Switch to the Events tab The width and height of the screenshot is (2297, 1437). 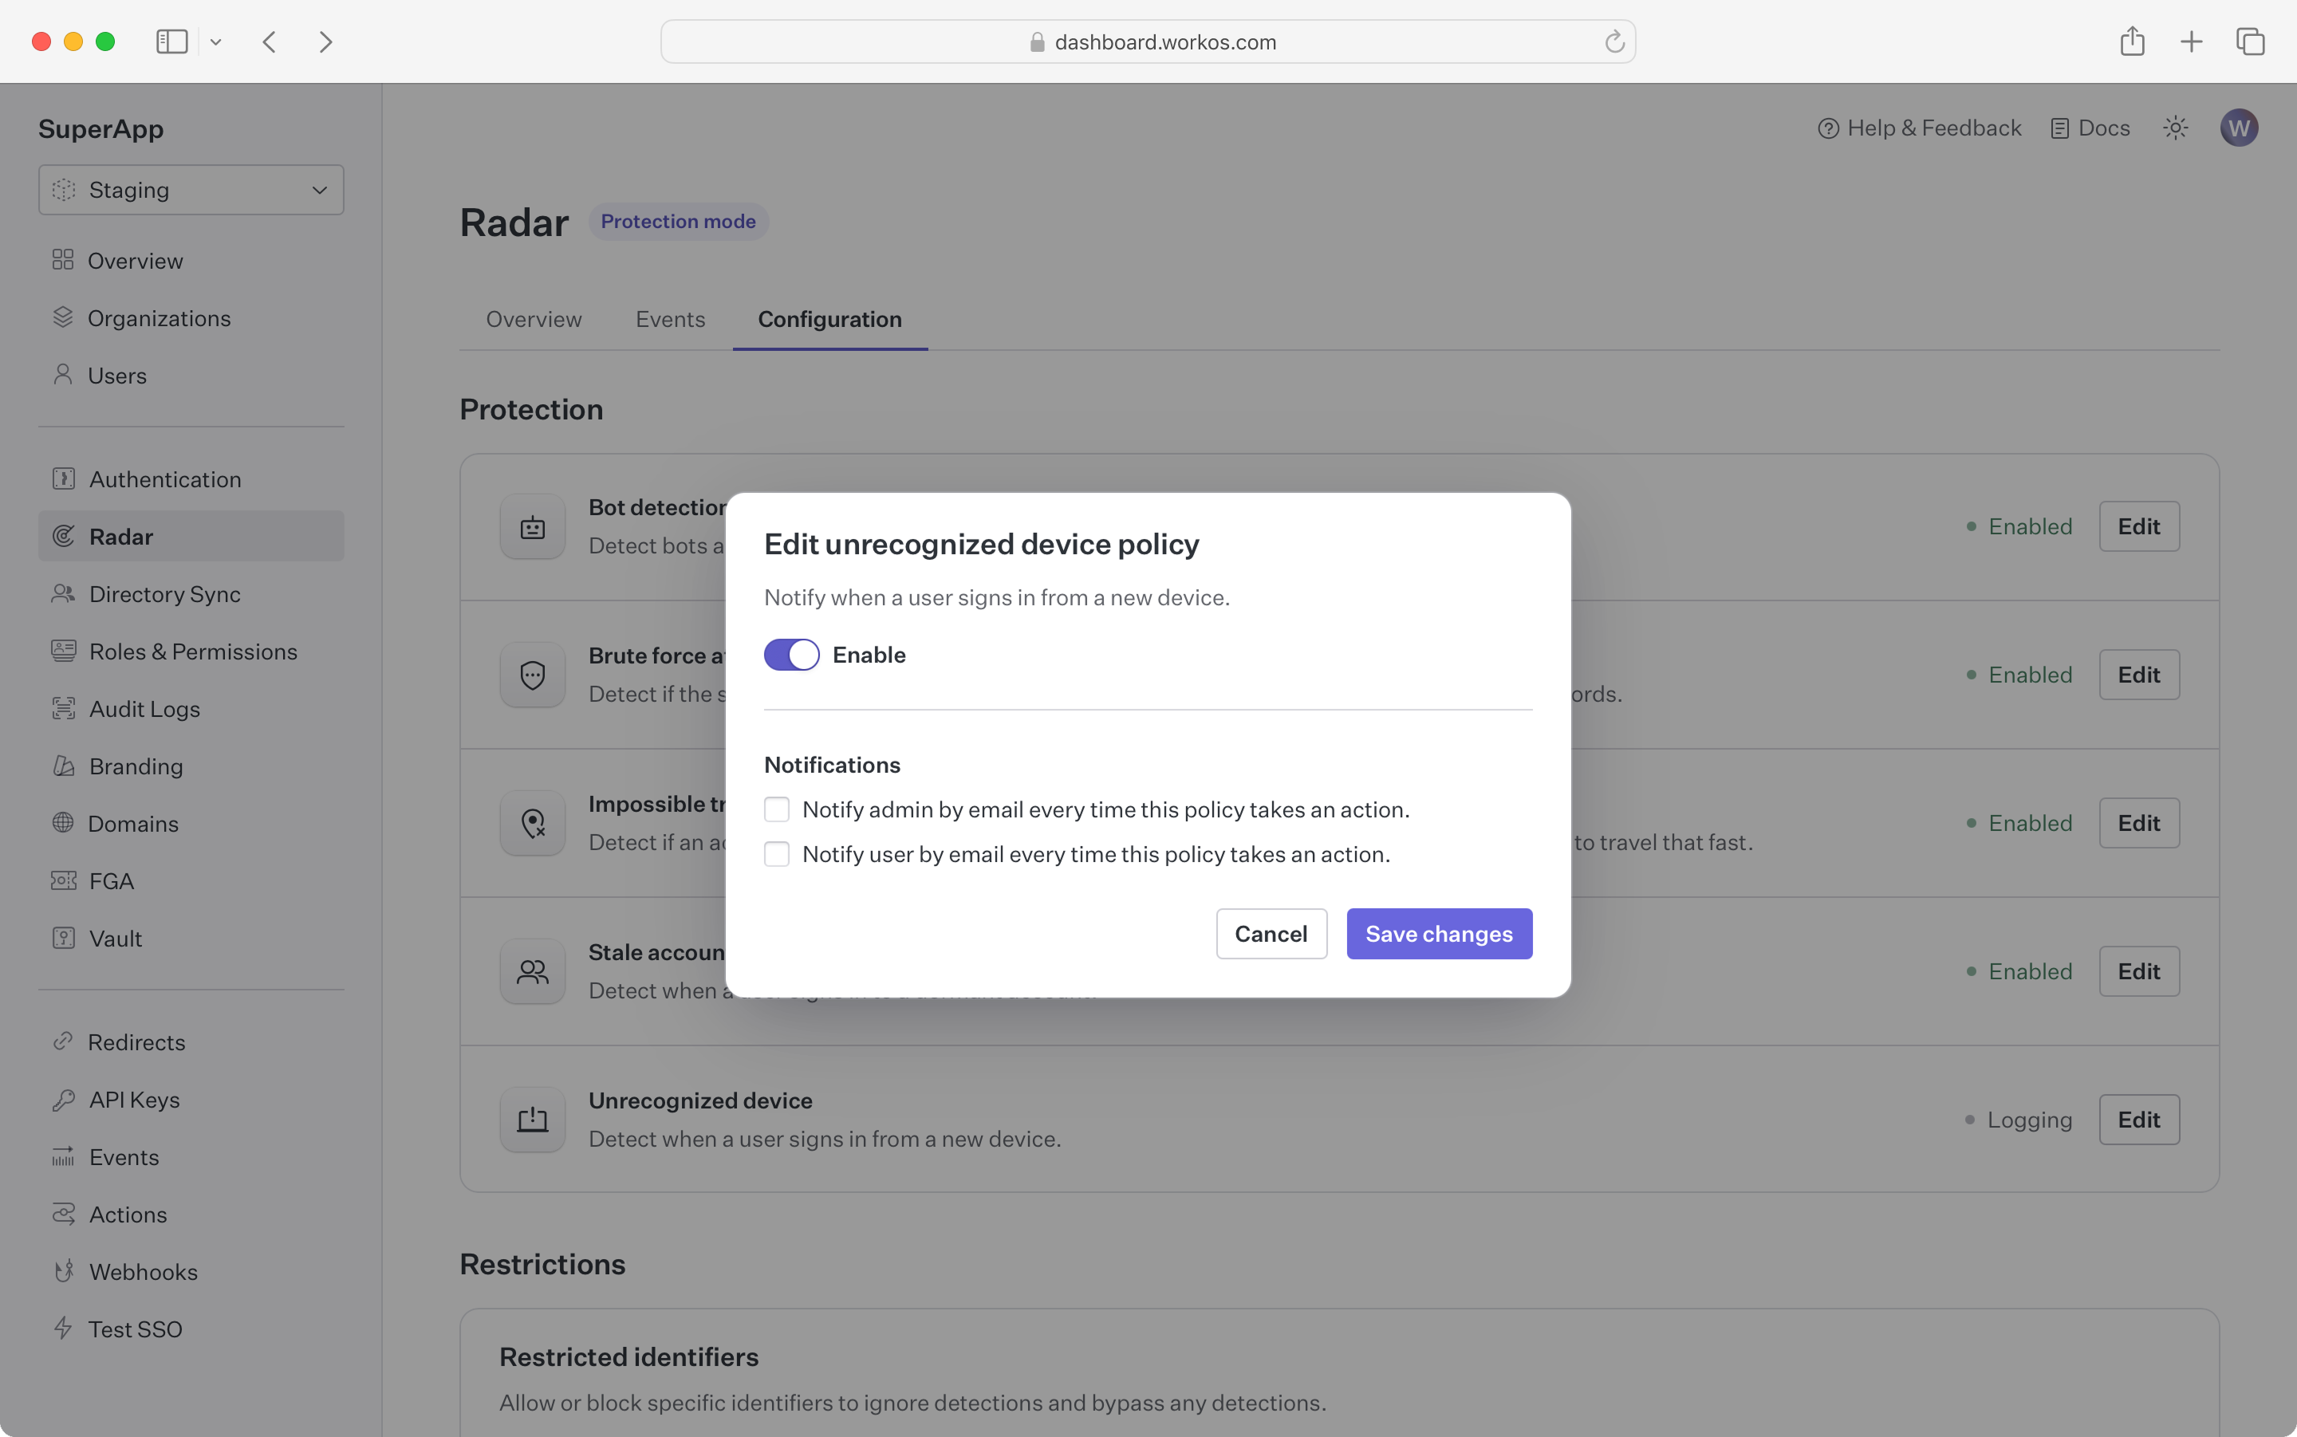(x=670, y=319)
